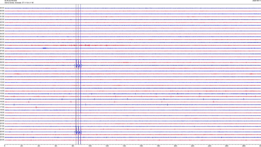Click the 2m tick on the time axis
This screenshot has width=261, height=147.
pos(22,146)
